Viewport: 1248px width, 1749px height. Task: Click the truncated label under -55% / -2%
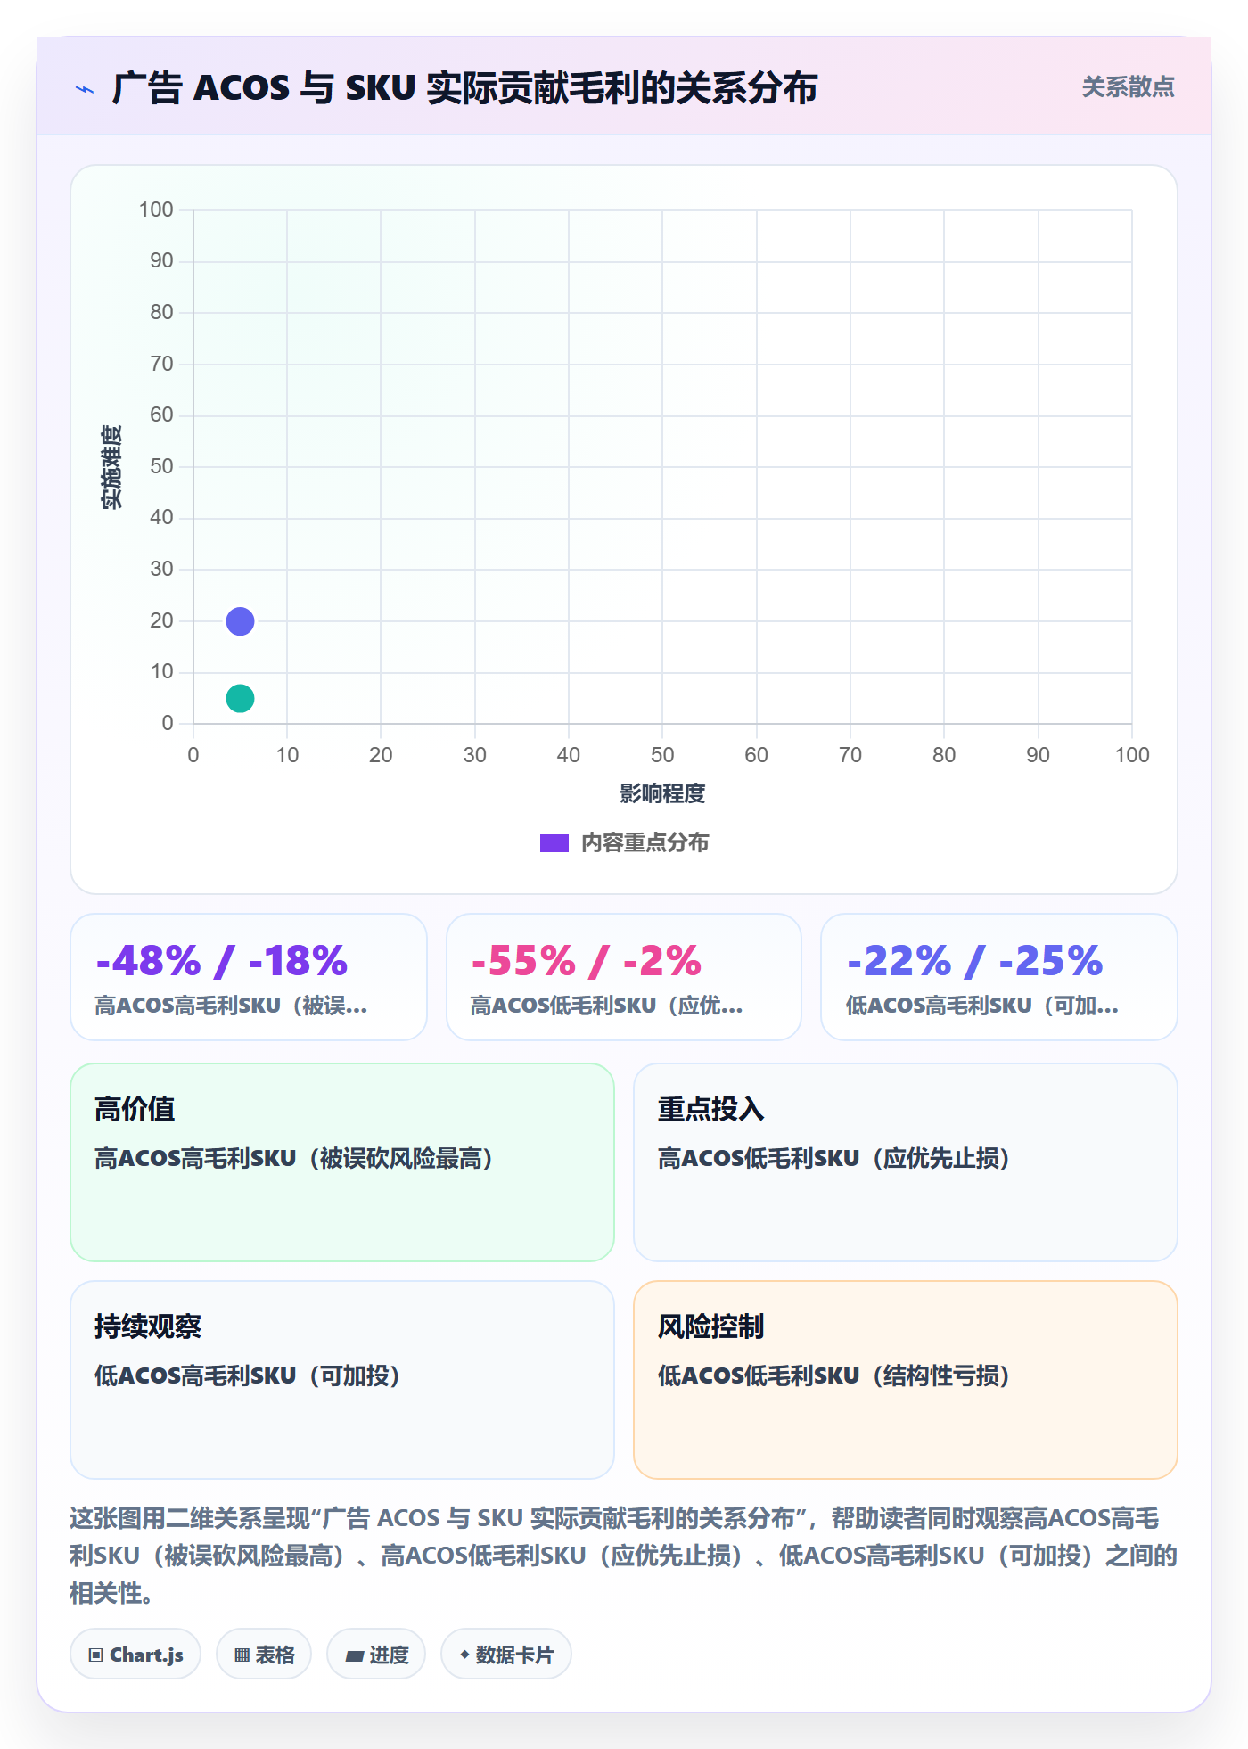coord(606,1006)
